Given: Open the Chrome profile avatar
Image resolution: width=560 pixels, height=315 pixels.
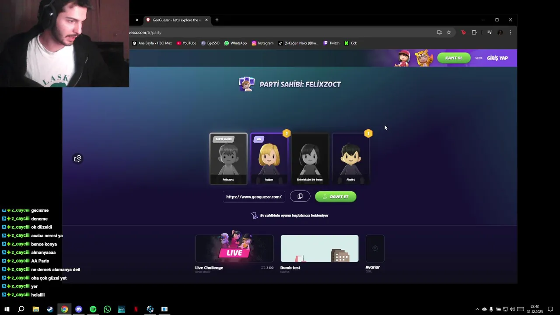Looking at the screenshot, I should click(500, 32).
